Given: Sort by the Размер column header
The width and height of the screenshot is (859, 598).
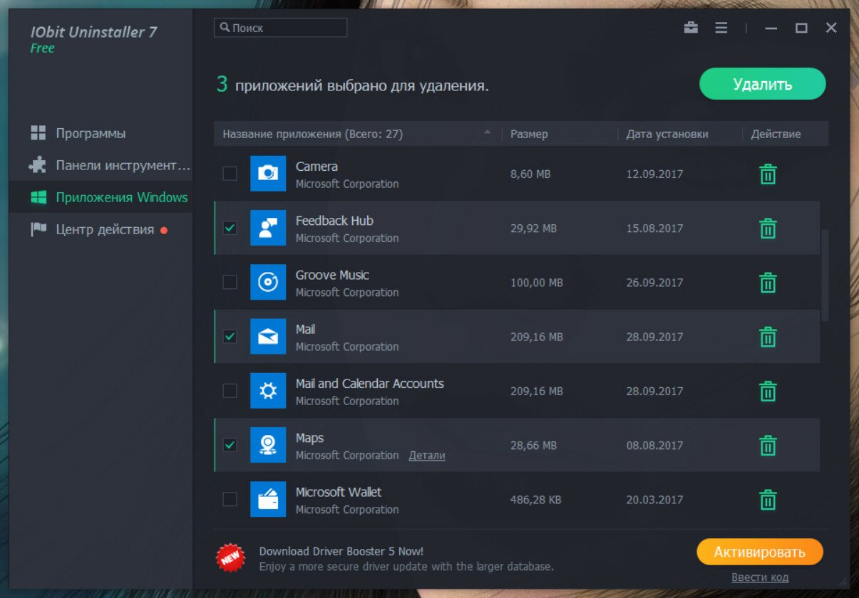Looking at the screenshot, I should click(x=560, y=134).
